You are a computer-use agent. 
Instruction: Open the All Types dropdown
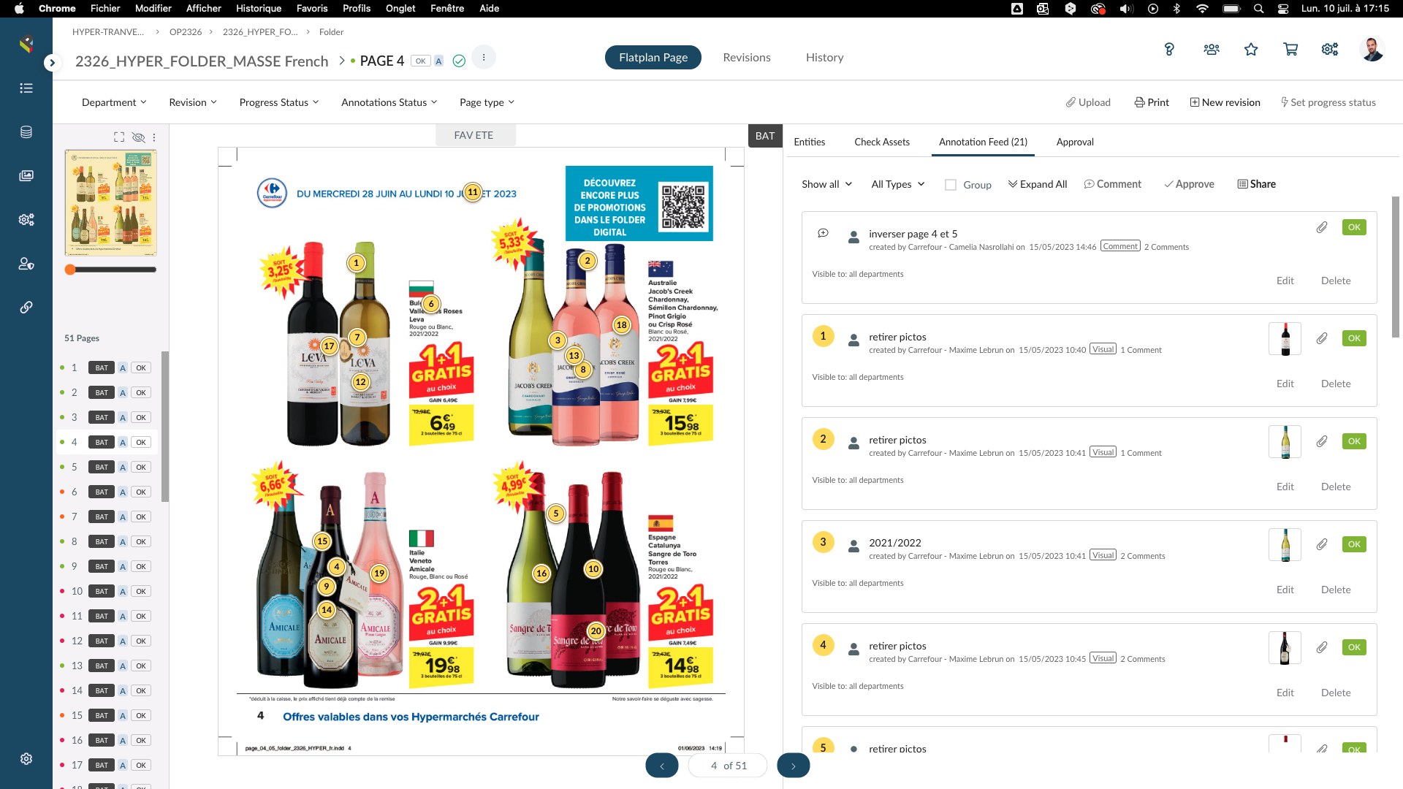coord(898,184)
